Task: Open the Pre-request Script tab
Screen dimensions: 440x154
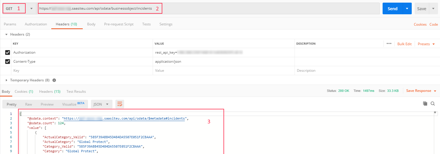Action: click(119, 24)
